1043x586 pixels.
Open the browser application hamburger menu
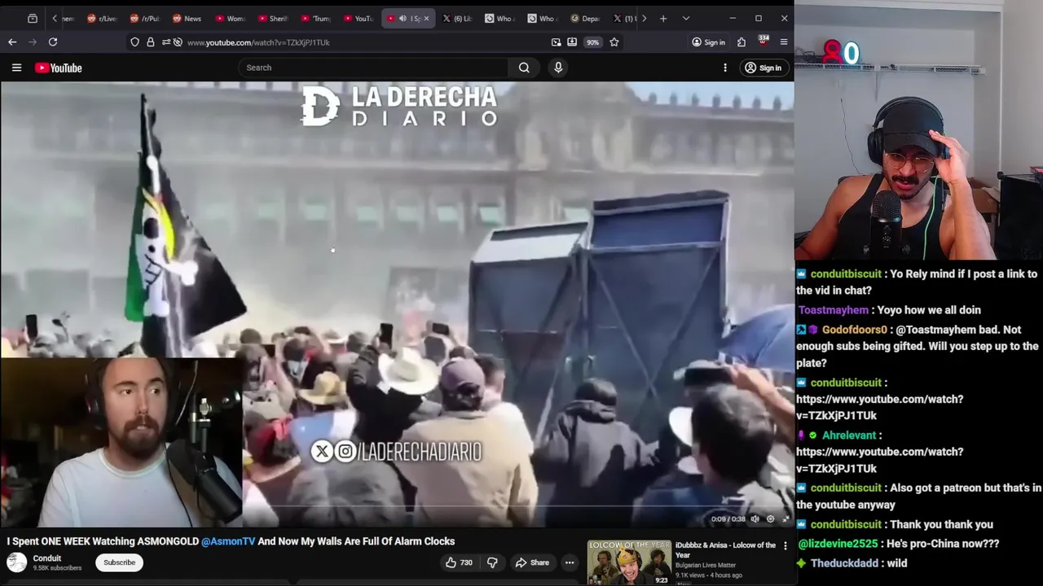pyautogui.click(x=784, y=42)
